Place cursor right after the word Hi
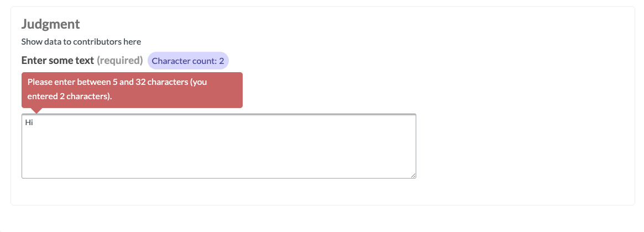The width and height of the screenshot is (644, 232). [x=33, y=122]
